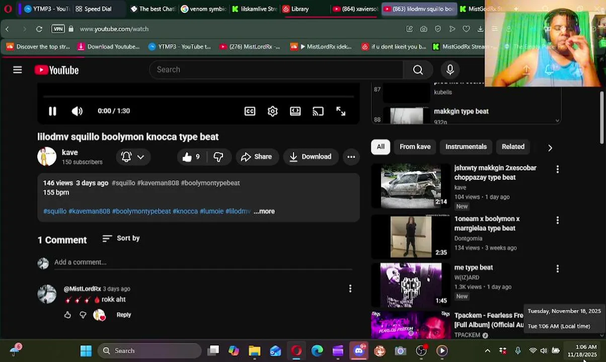This screenshot has height=362, width=606.
Task: Open the me type beat thumbnail
Action: [x=411, y=285]
